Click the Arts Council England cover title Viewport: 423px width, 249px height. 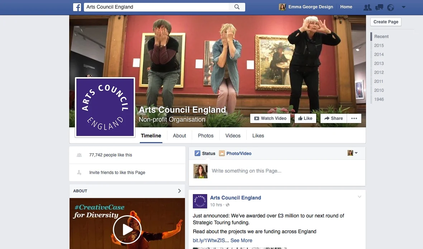click(x=182, y=110)
